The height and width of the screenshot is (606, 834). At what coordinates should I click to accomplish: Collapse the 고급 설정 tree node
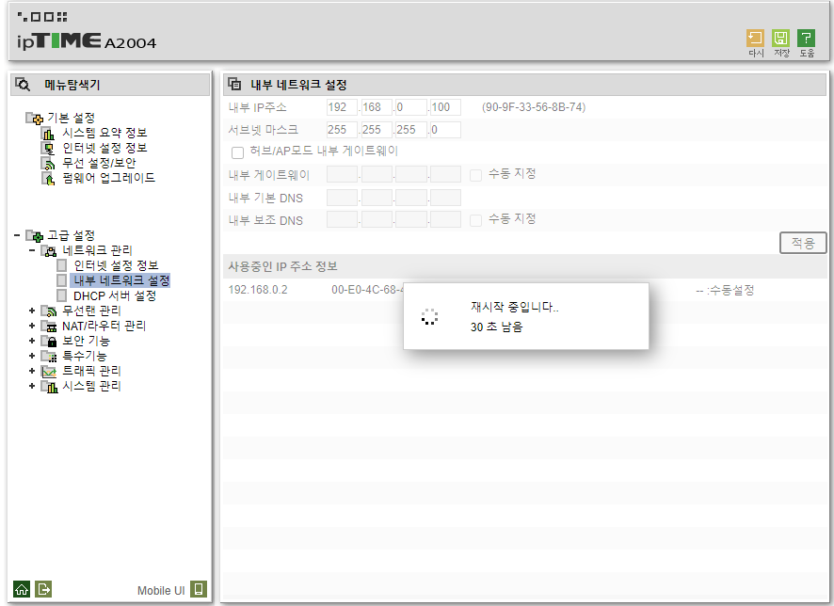pyautogui.click(x=17, y=235)
